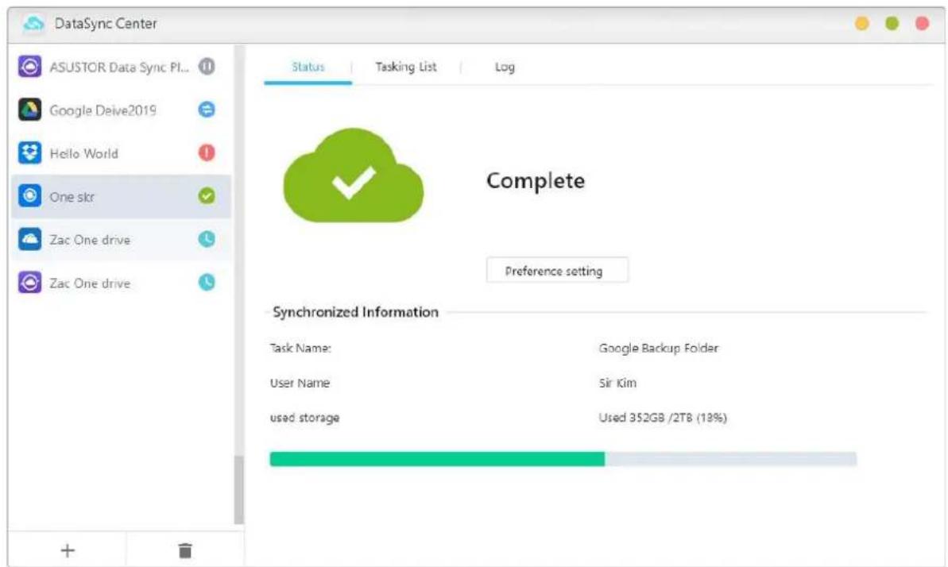Open Preference setting
The height and width of the screenshot is (567, 948).
tap(559, 270)
